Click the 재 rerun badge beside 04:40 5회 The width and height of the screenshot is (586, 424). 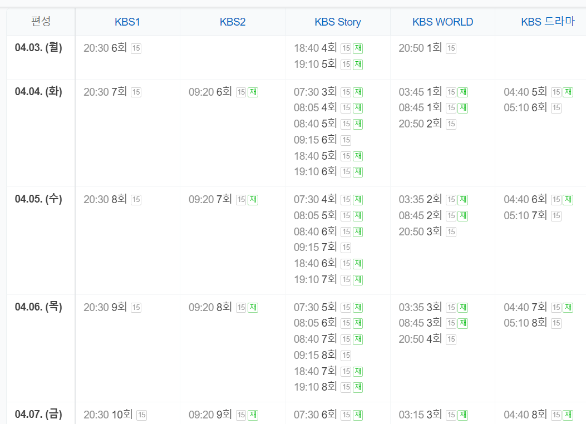click(568, 92)
